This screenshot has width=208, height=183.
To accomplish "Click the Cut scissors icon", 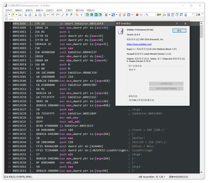I will (36, 15).
